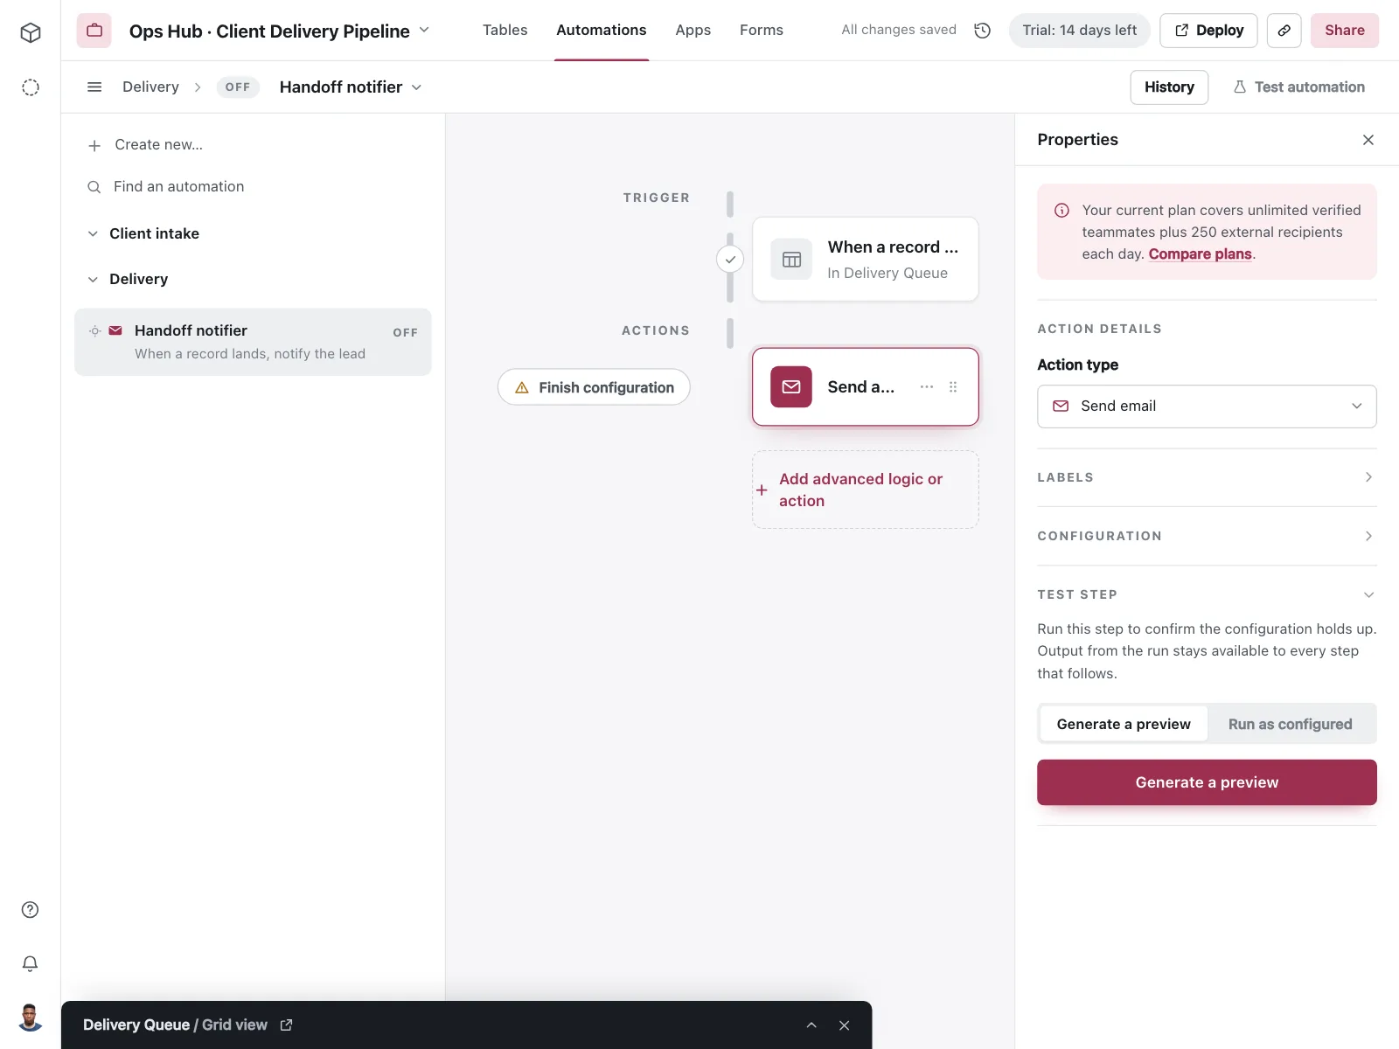Close the Delivery Queue bottom panel

click(x=844, y=1025)
